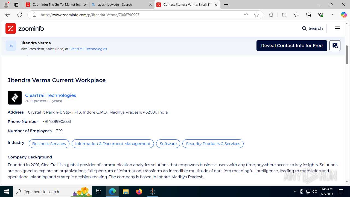Toggle Split screen view
Viewport: 350px width, 197px height.
coord(284,15)
